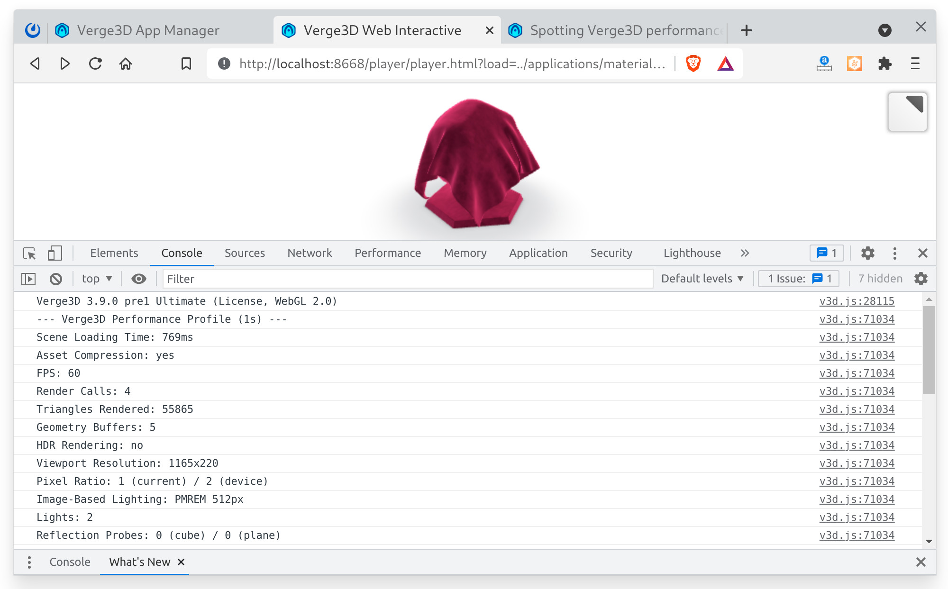948x589 pixels.
Task: Click the console Filter field
Action: click(408, 279)
